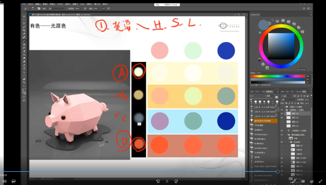
Task: Select the Oil Pastel Large 2 brush
Action: point(264,134)
